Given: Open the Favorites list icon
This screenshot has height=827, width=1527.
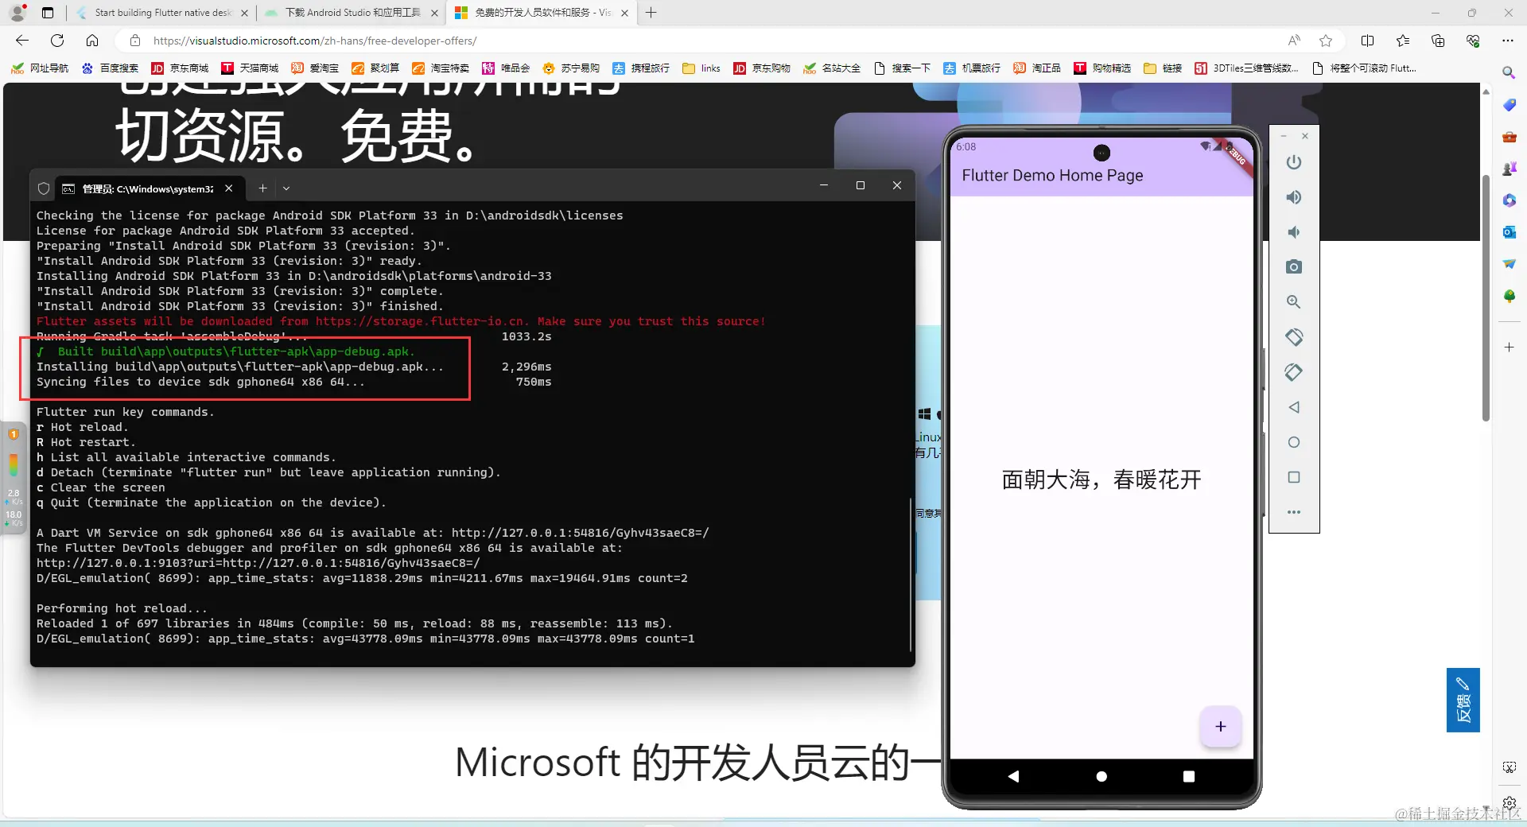Looking at the screenshot, I should click(1403, 41).
